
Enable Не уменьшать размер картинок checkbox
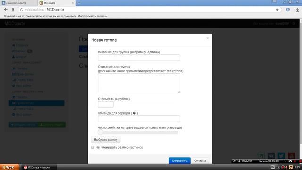pyautogui.click(x=92, y=147)
